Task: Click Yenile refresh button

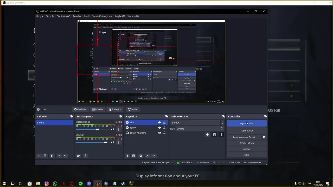Action: pyautogui.click(x=132, y=109)
